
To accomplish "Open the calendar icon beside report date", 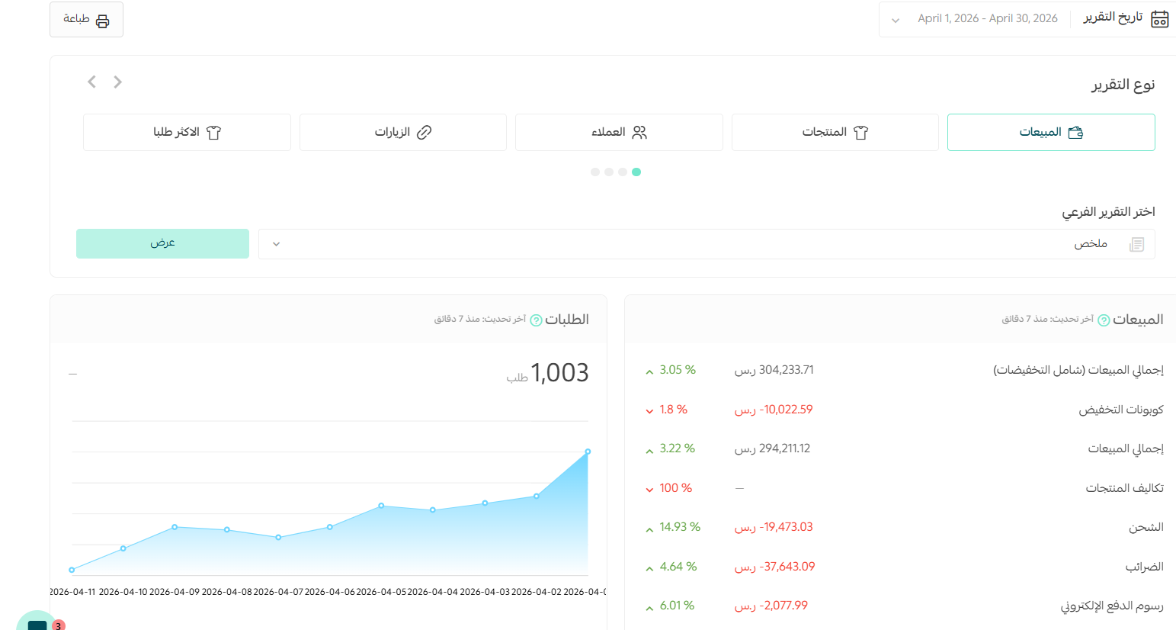I will pos(1159,18).
